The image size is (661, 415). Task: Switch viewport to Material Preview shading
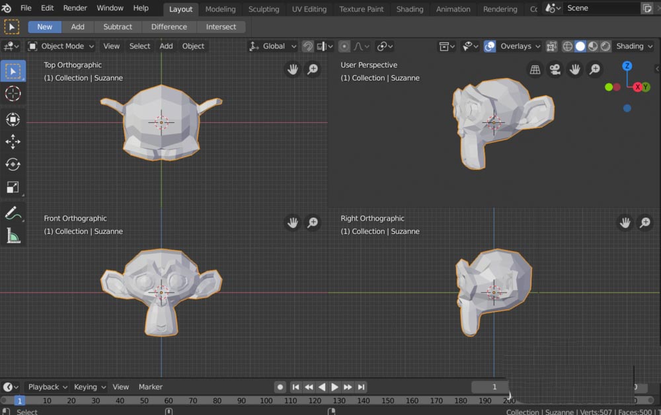click(x=594, y=46)
